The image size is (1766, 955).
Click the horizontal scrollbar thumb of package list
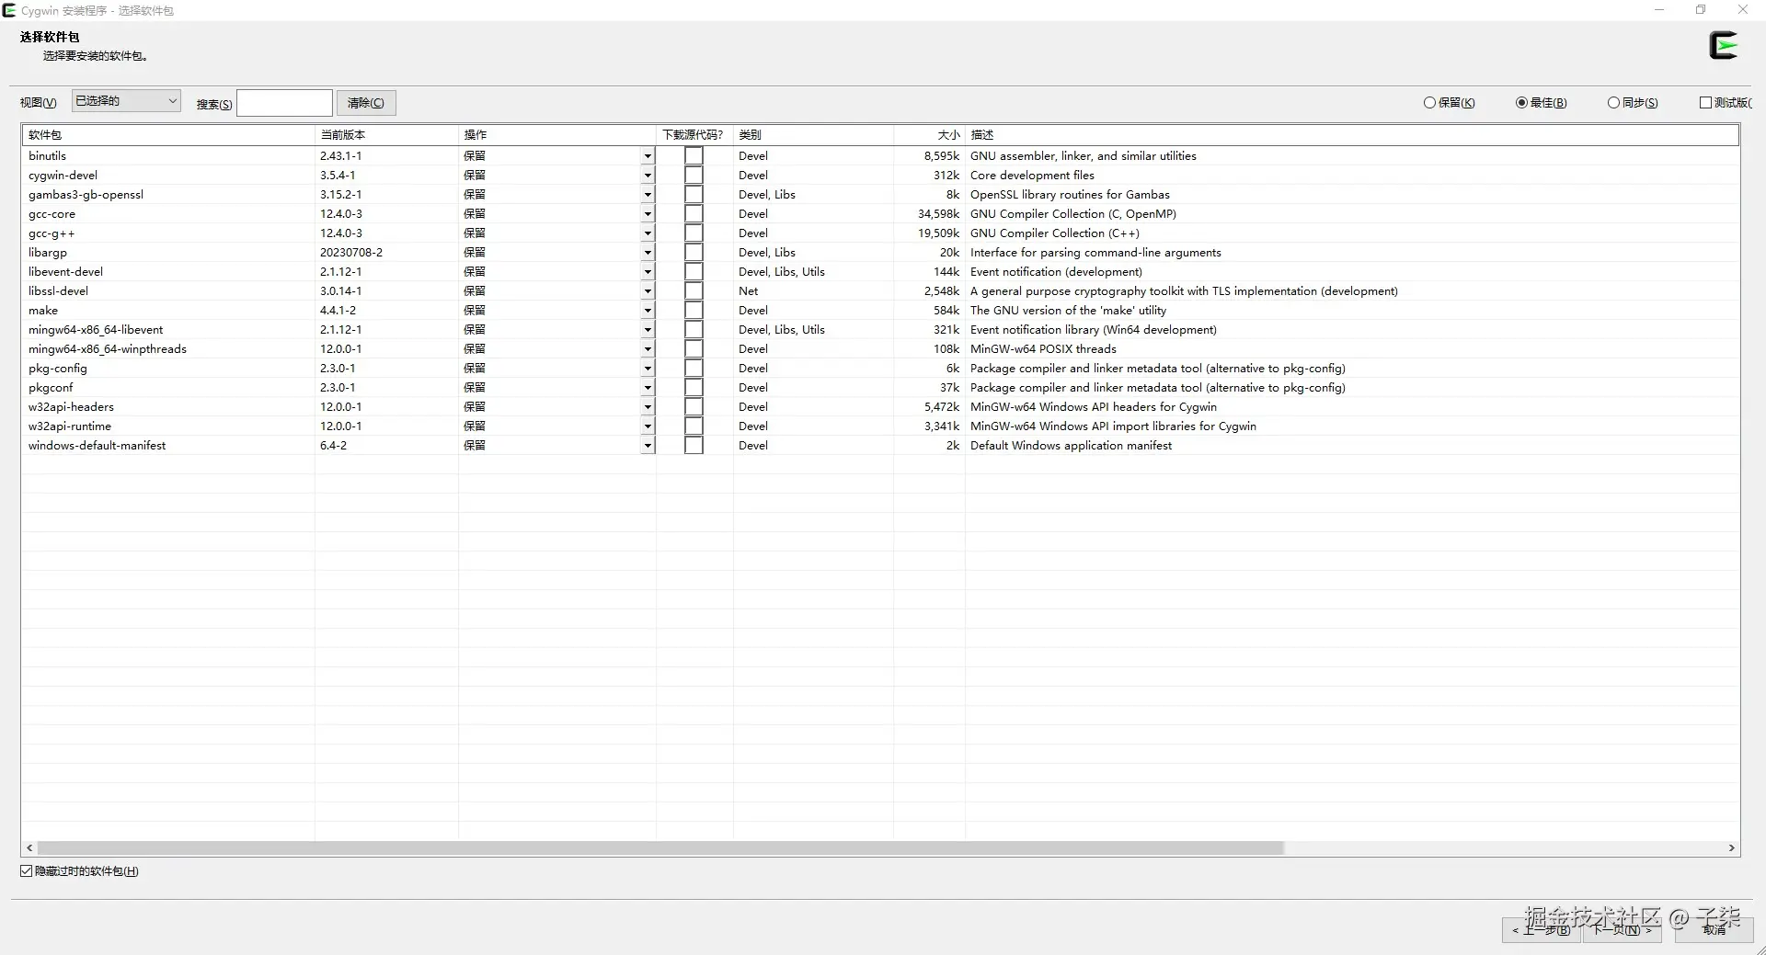pos(660,848)
